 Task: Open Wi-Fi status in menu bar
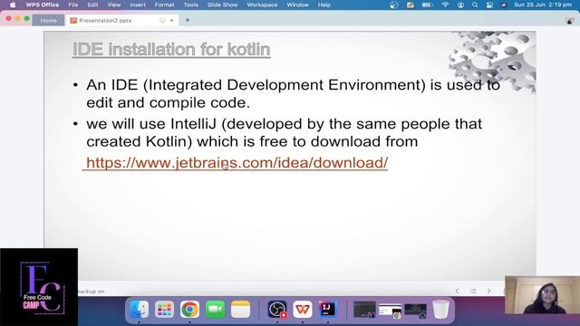tap(445, 5)
